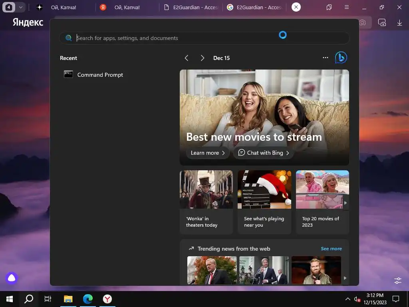
Task: Focus the Search for apps, settings, and documents field
Action: point(204,38)
